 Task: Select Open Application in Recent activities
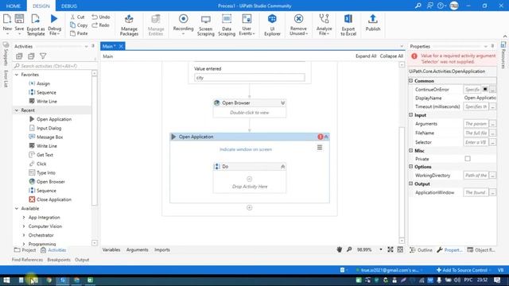tap(50, 119)
